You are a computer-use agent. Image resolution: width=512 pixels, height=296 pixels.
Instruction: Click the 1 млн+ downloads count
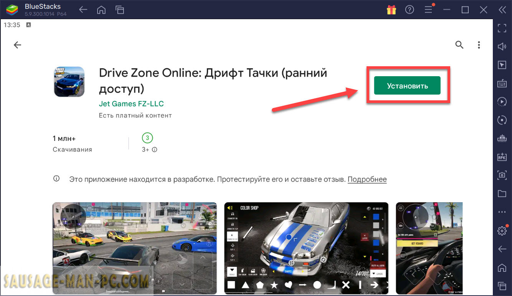click(64, 138)
